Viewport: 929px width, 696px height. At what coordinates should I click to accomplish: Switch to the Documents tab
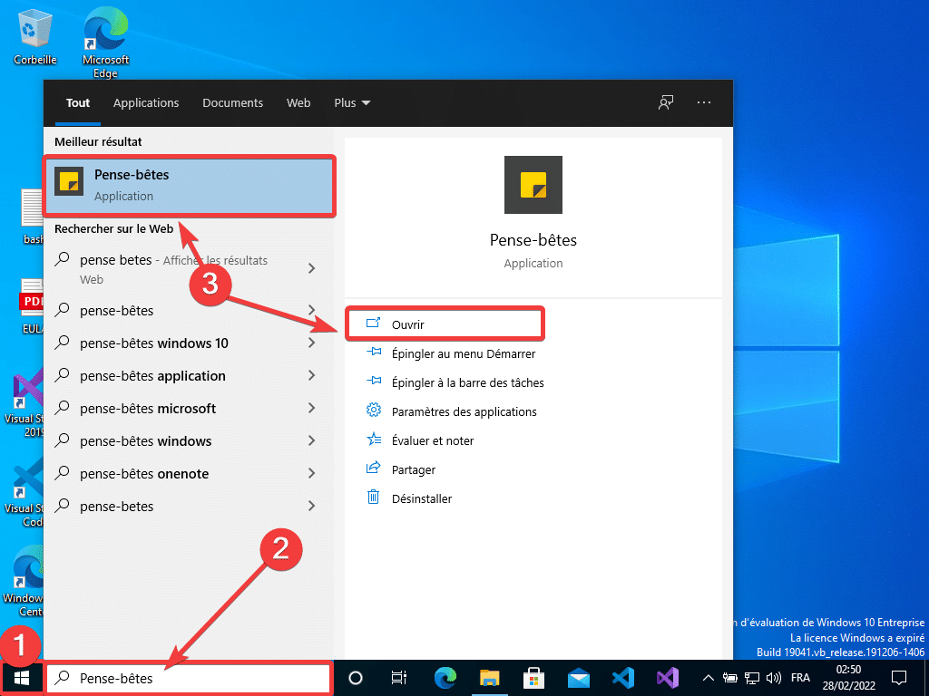coord(233,103)
